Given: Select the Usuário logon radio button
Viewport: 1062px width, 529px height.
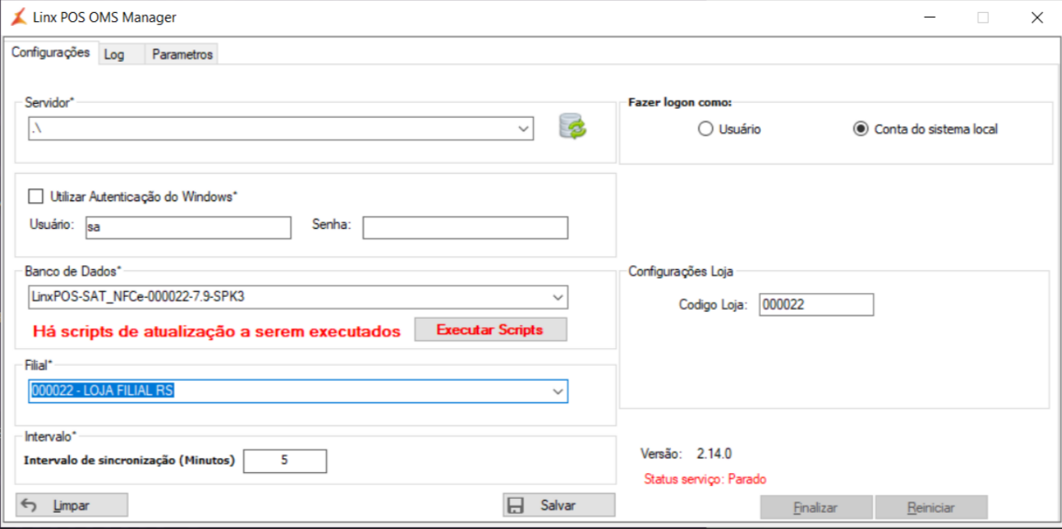Looking at the screenshot, I should tap(705, 129).
